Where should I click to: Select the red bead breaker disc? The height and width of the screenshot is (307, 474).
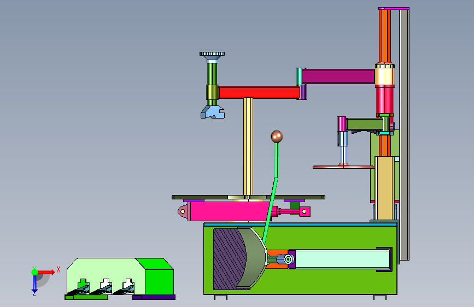[344, 167]
